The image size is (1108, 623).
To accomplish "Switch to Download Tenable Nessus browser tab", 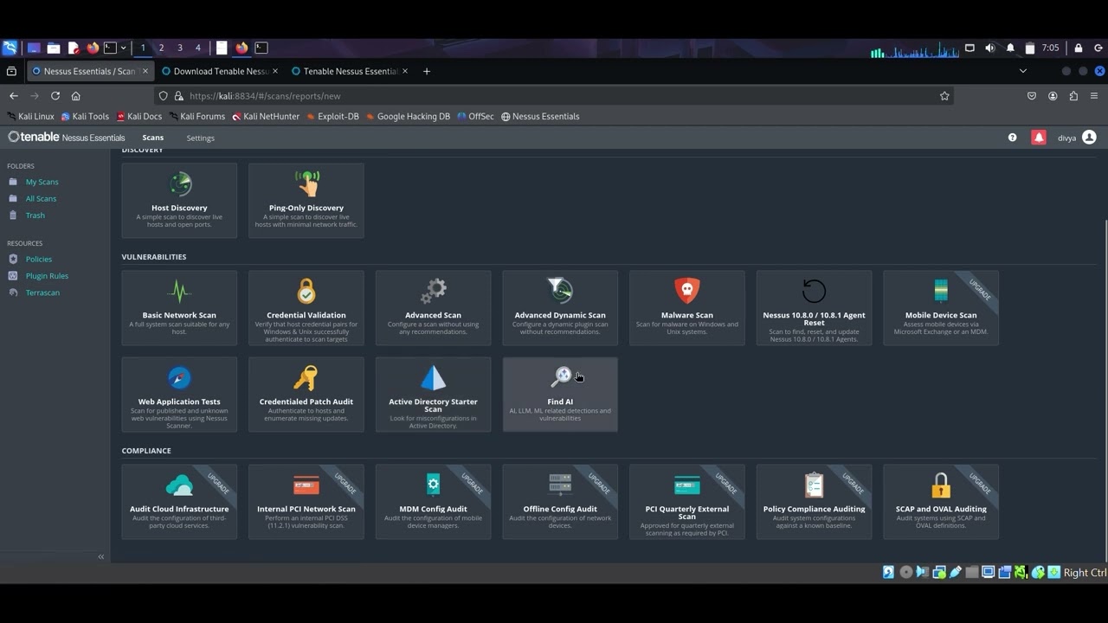I will tap(221, 71).
